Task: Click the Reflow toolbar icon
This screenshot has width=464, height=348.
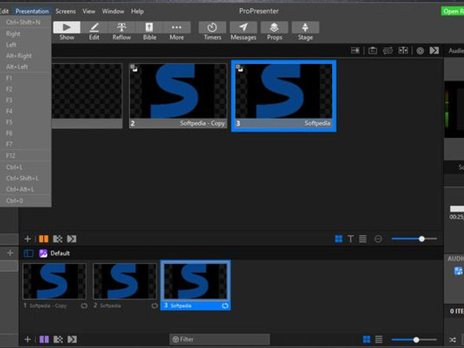Action: coord(121,31)
